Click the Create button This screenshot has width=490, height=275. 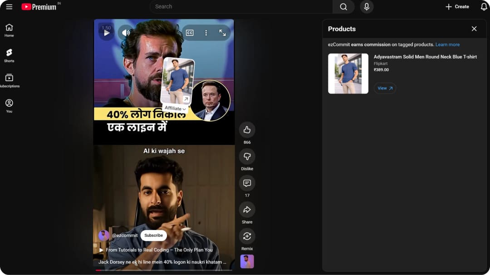click(x=457, y=6)
